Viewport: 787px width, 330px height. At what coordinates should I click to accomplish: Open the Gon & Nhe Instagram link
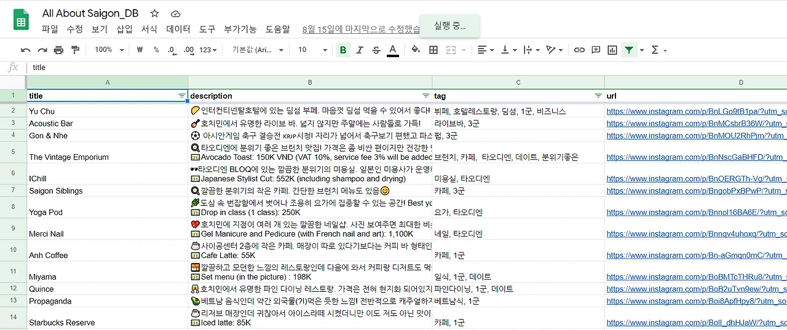point(697,136)
